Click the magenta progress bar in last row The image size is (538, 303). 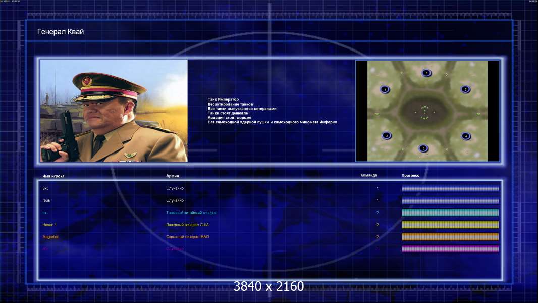point(451,249)
